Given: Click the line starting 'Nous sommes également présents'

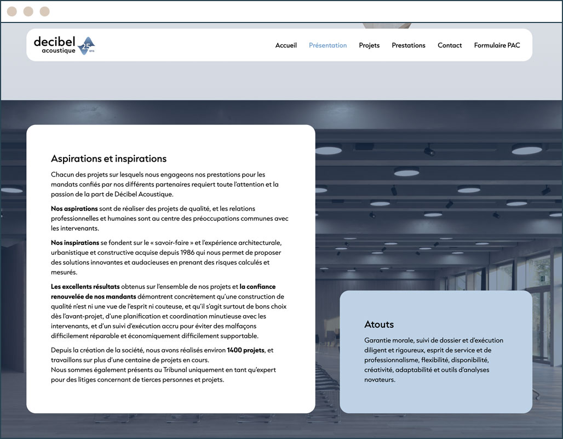Looking at the screenshot, I should click(163, 369).
